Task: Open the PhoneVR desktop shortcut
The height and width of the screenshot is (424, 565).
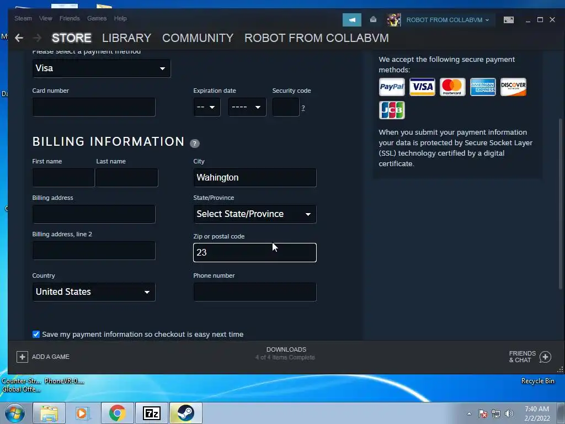Action: pos(64,381)
